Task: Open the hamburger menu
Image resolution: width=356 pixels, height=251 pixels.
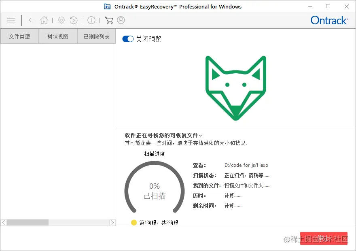Action: (x=11, y=21)
